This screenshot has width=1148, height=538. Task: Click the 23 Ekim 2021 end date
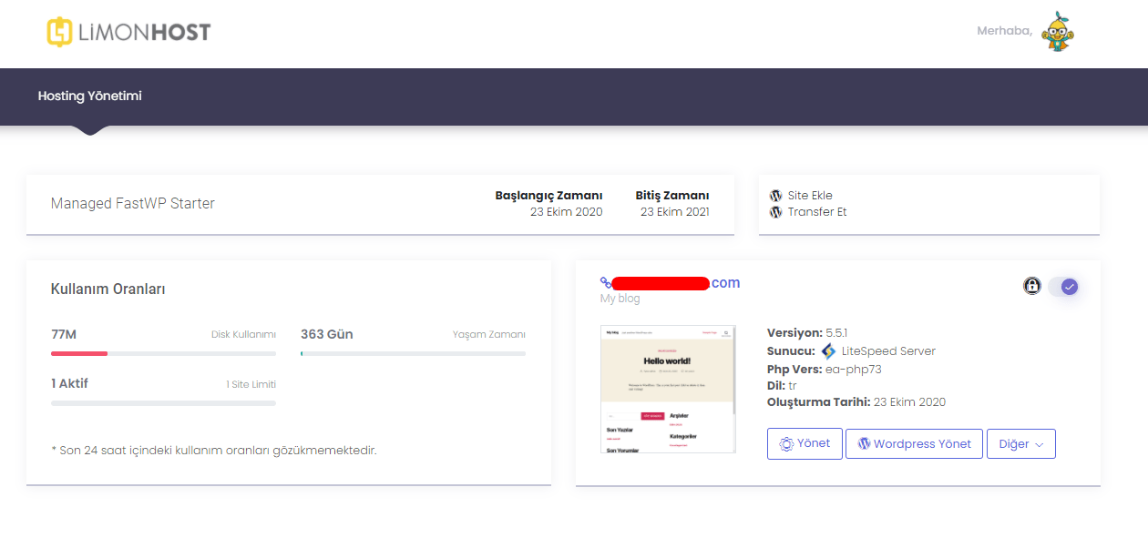pos(674,212)
